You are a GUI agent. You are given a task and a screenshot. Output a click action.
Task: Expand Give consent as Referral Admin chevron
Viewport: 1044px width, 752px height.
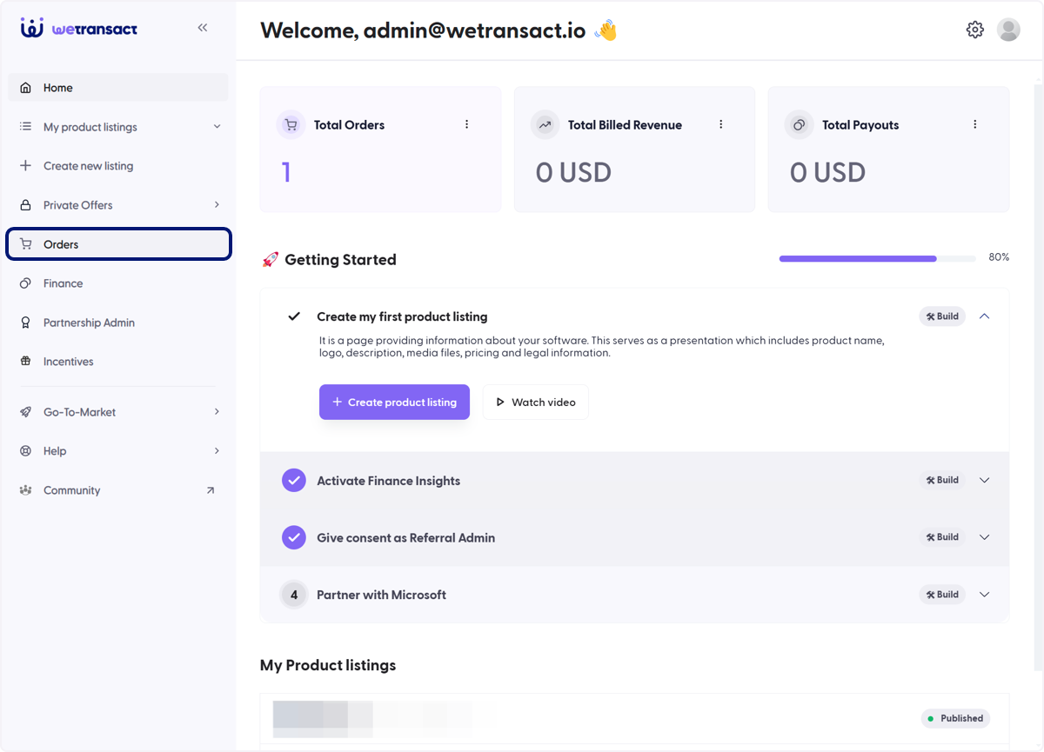click(x=985, y=537)
